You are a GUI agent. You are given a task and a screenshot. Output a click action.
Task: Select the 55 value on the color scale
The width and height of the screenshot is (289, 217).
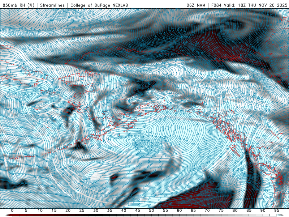tap(165, 210)
